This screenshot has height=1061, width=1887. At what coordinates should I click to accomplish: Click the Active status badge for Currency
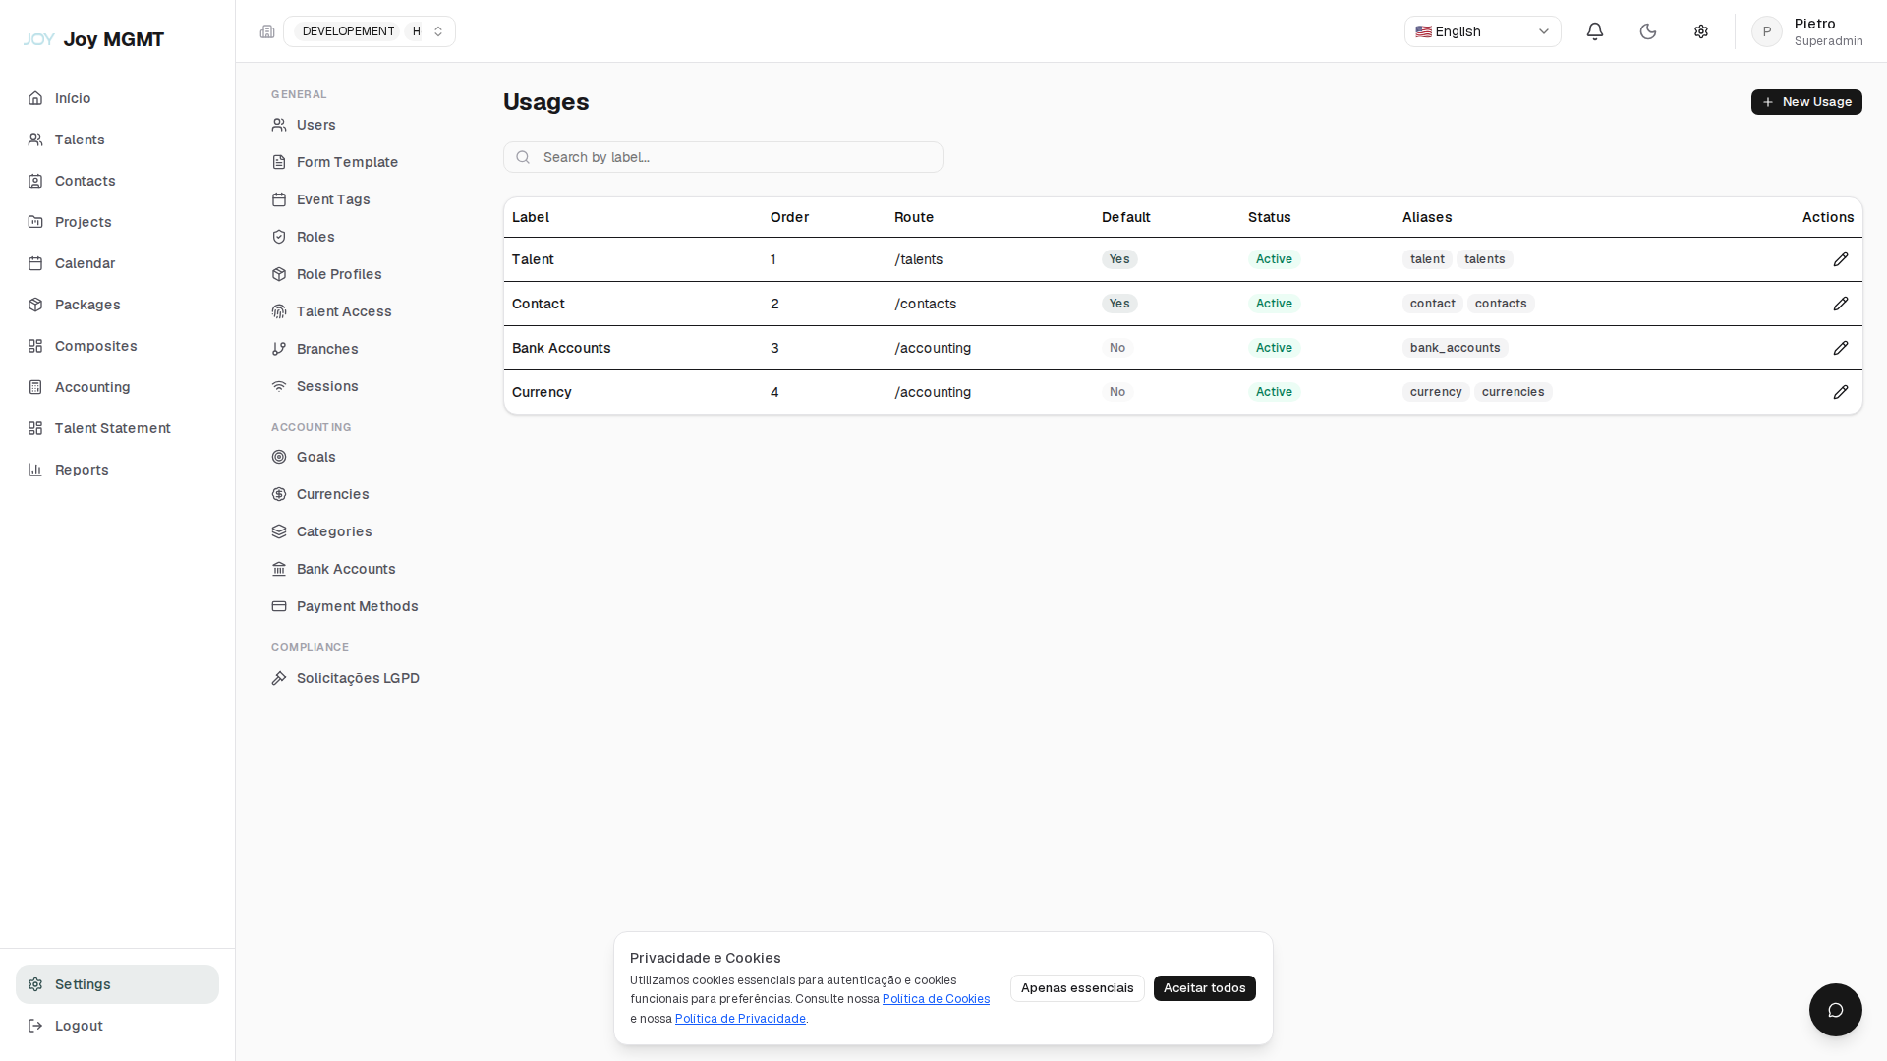(1274, 392)
